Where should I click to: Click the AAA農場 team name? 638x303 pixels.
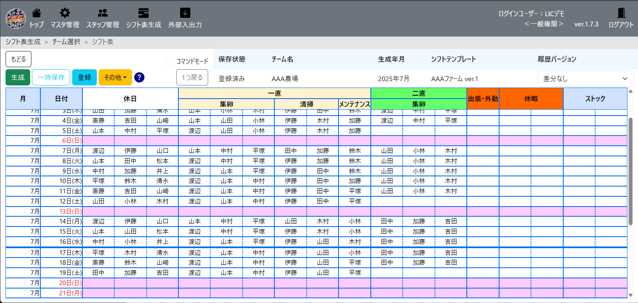[x=285, y=79]
